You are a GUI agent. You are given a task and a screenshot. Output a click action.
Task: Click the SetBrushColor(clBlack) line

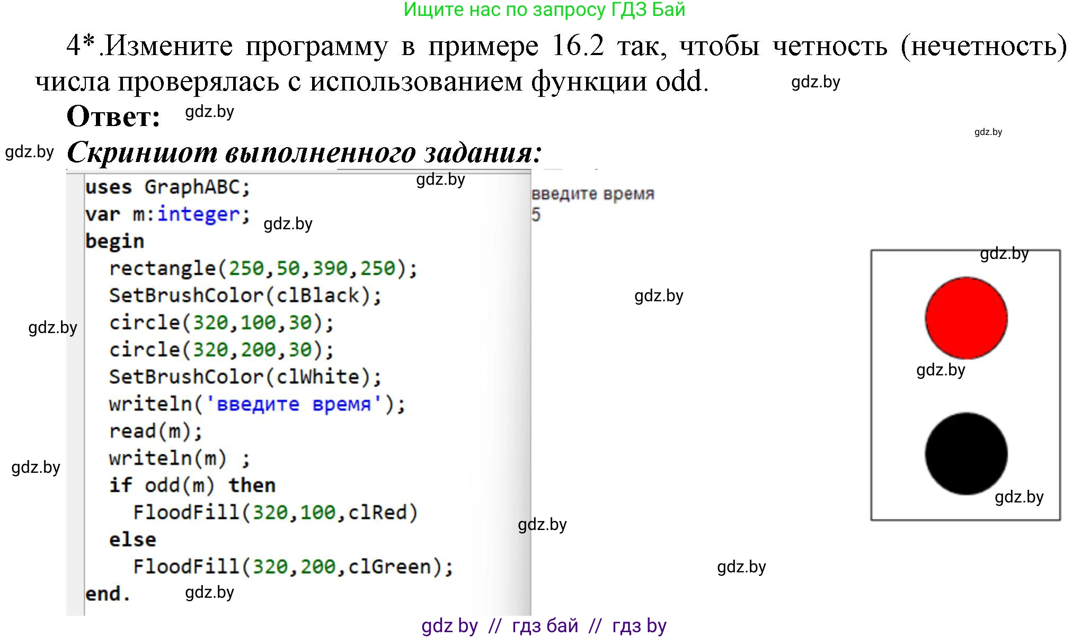[245, 295]
